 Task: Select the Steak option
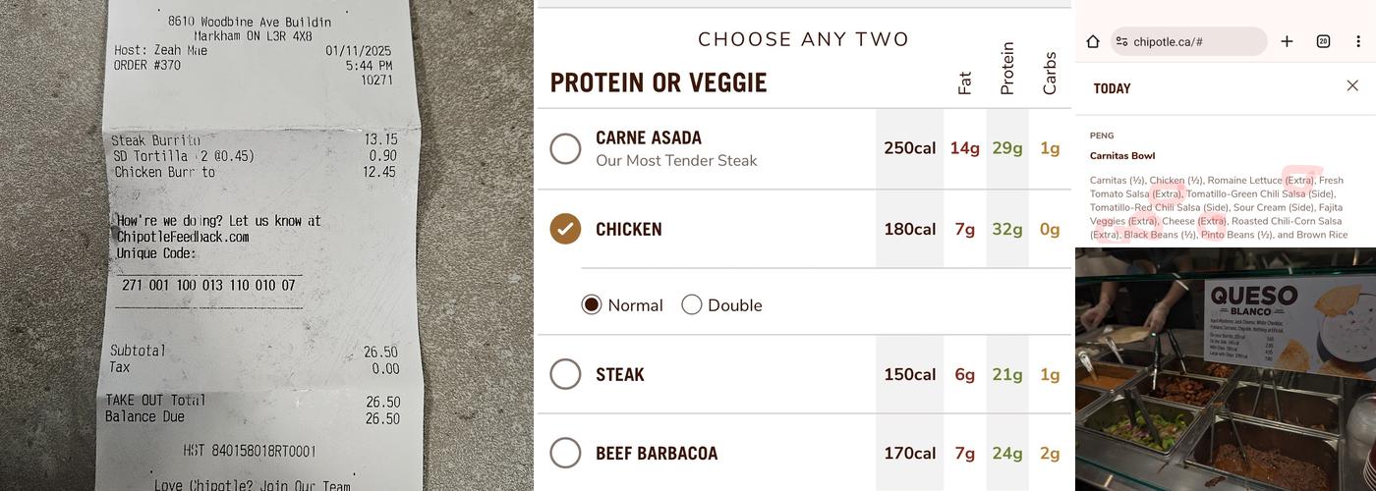[565, 374]
